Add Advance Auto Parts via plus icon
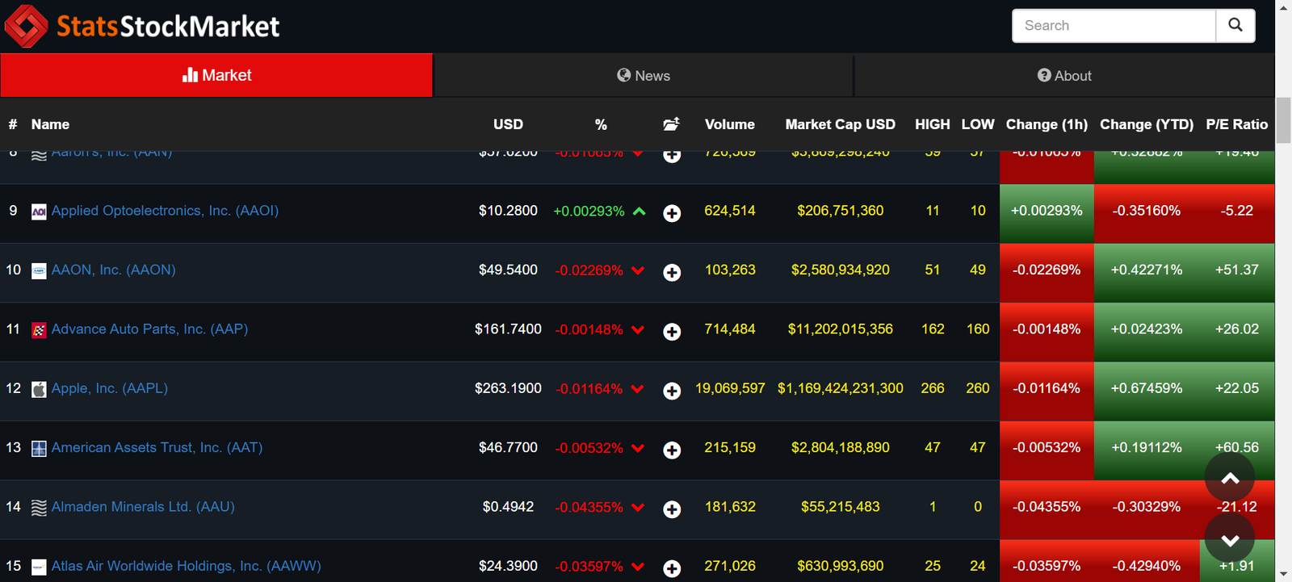Viewport: 1292px width, 582px height. pyautogui.click(x=672, y=332)
